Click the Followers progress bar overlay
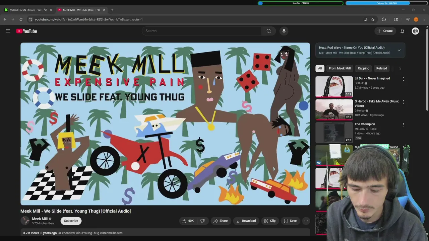 coord(387,3)
